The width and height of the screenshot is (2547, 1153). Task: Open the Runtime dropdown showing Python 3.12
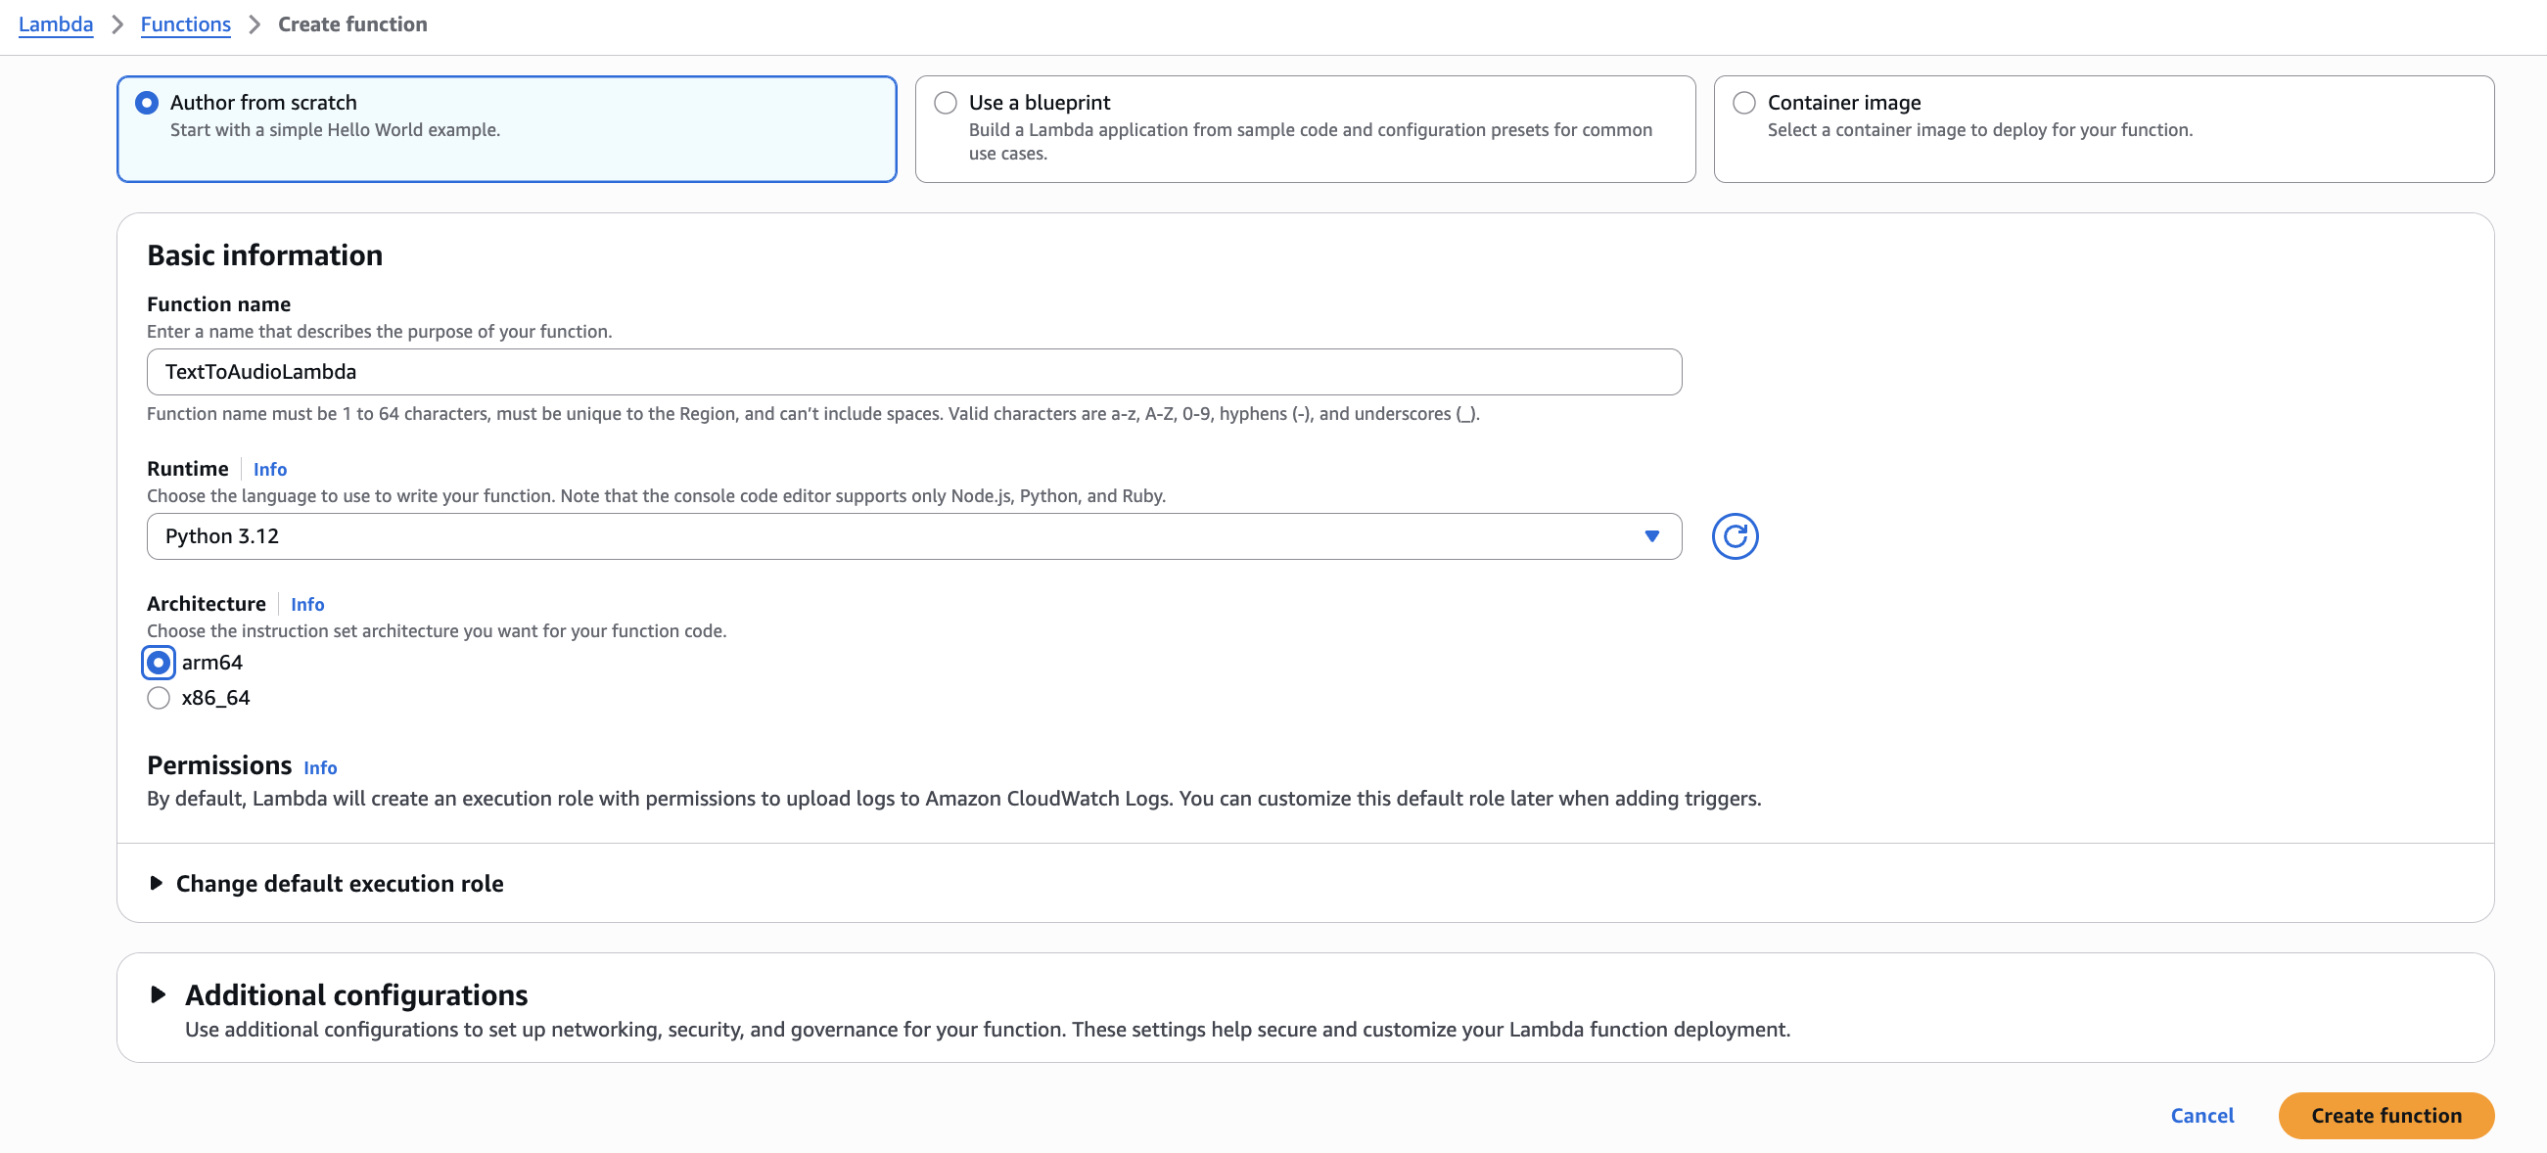(913, 536)
